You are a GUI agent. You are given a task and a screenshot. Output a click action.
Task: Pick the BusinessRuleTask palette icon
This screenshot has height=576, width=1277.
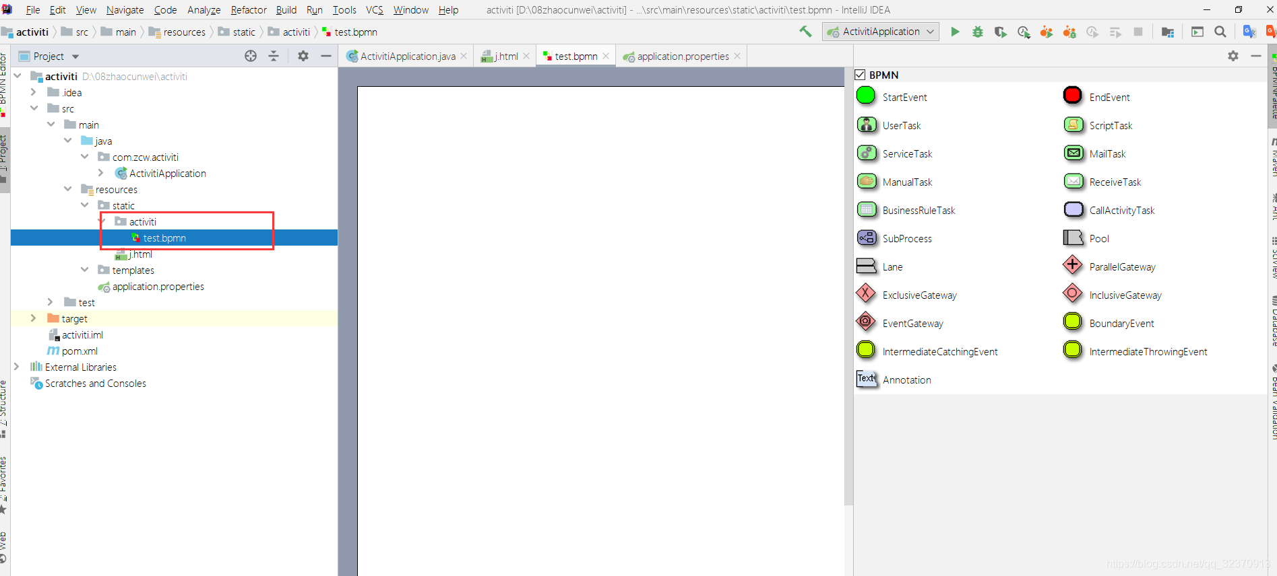867,210
